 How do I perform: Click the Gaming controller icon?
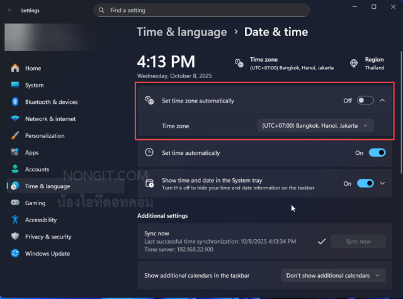pos(15,203)
